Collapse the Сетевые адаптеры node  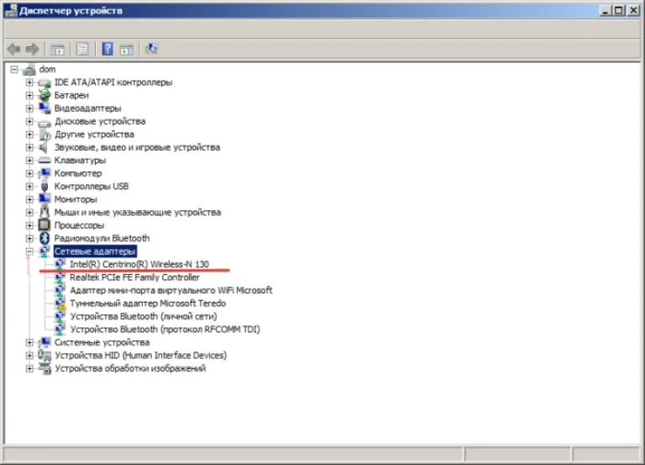coord(29,251)
